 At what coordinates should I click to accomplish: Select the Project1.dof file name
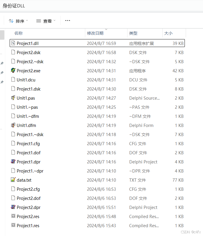[x=28, y=153]
